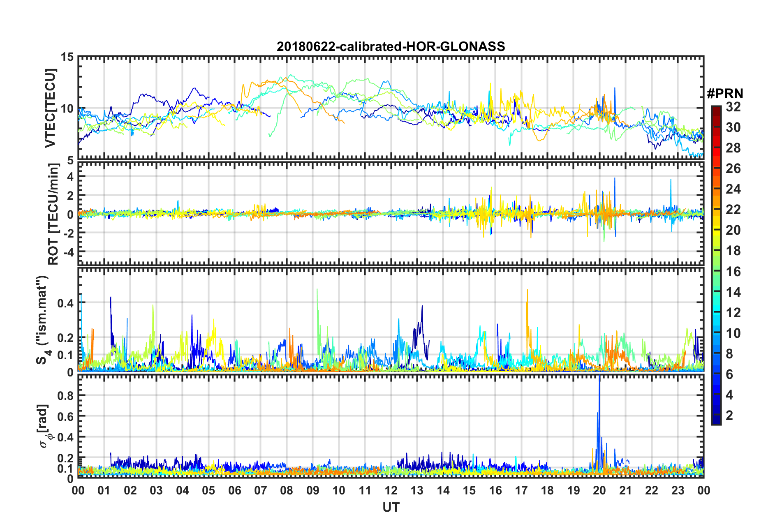Image resolution: width=782 pixels, height=531 pixels.
Task: Click the 16 label on the PRN colorbar
Action: point(733,271)
